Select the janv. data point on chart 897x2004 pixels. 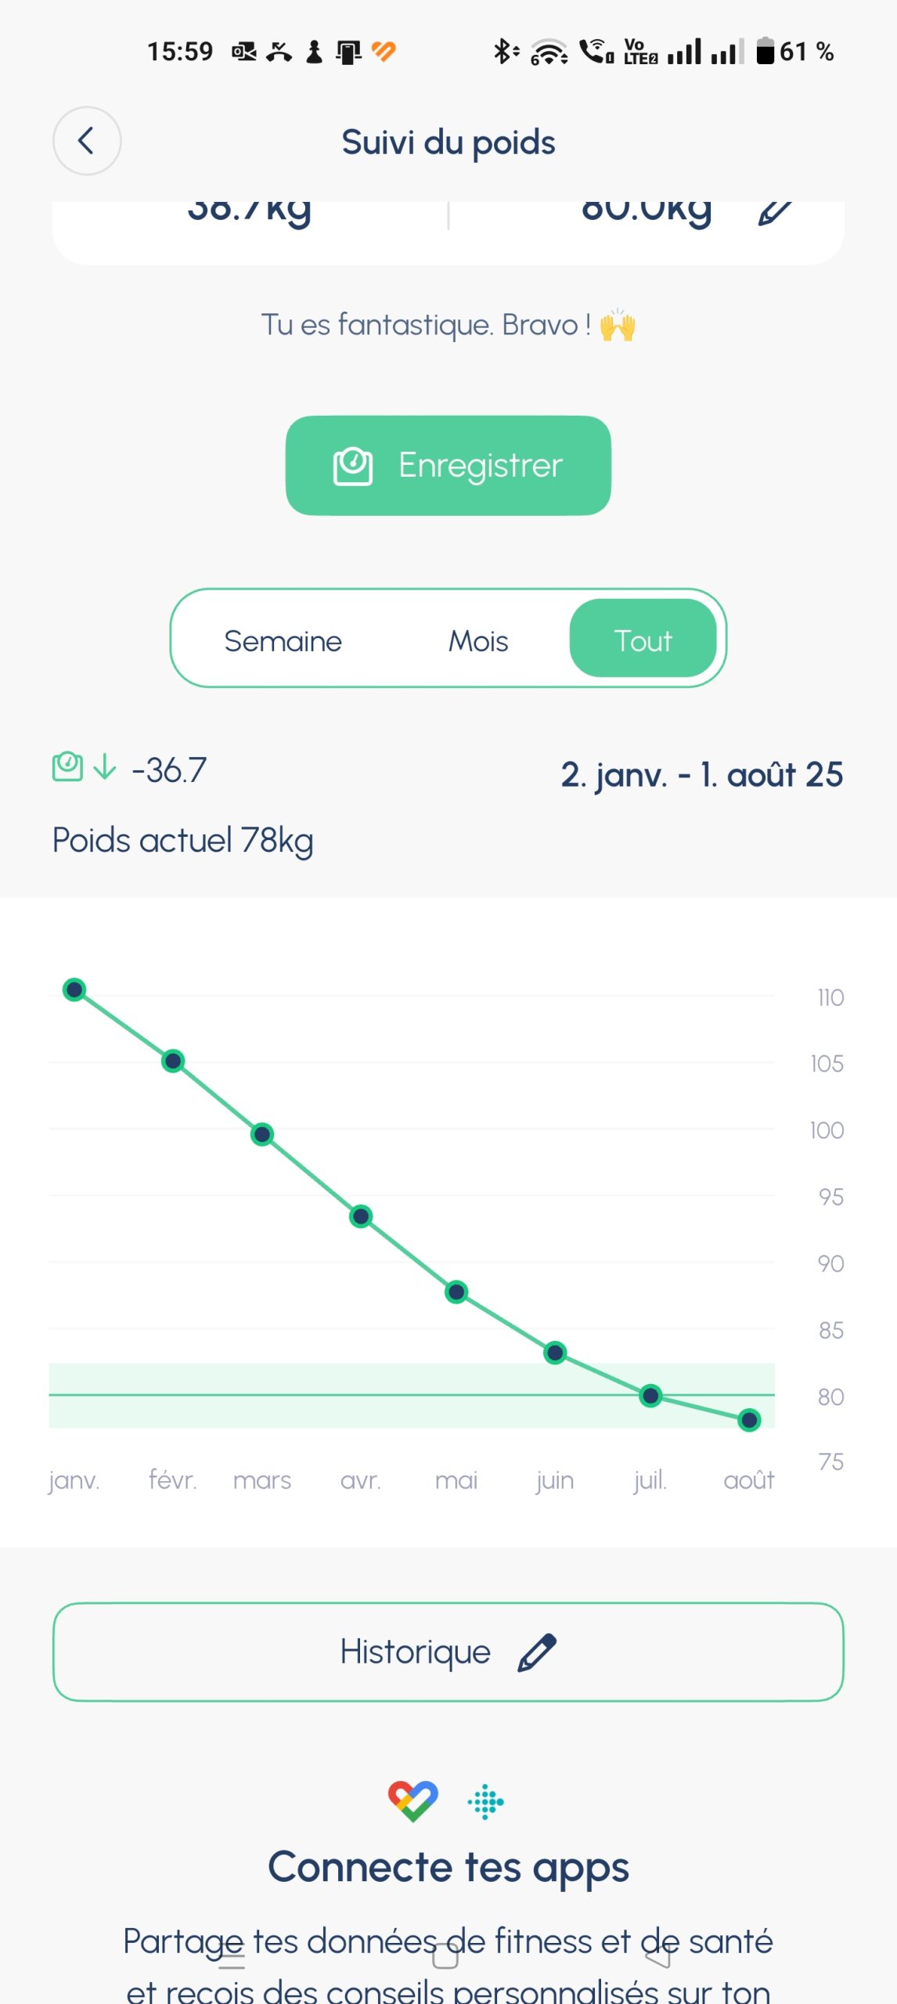[74, 990]
